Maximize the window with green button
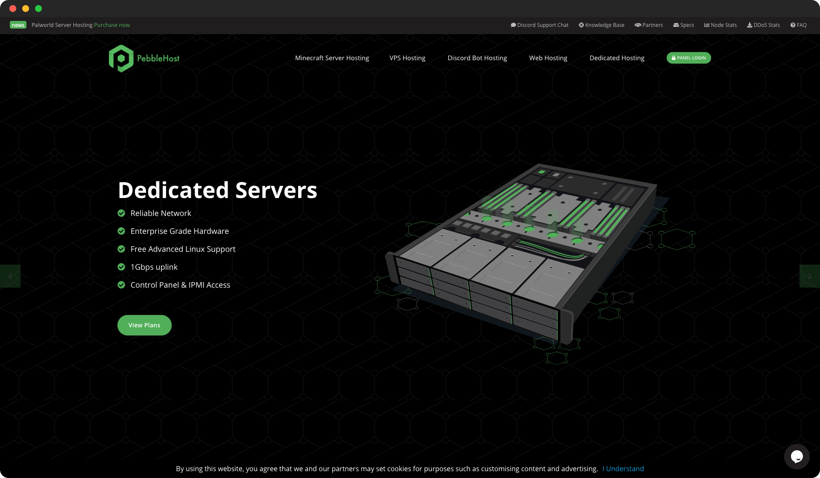The height and width of the screenshot is (478, 820). tap(38, 9)
